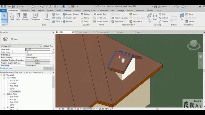Screen dimensions: 205x115
Task: Select the Model Text tool
Action: (x=100, y=14)
